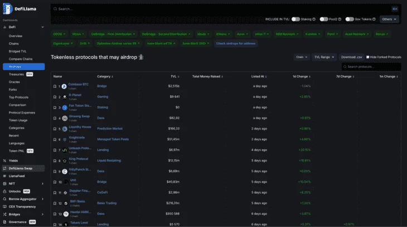Sort table by 1d Change column
Viewport: 407px width, 227px height.
[x=302, y=76]
